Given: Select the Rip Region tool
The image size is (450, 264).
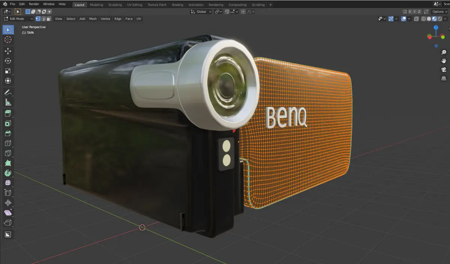Looking at the screenshot, I should 8,223.
